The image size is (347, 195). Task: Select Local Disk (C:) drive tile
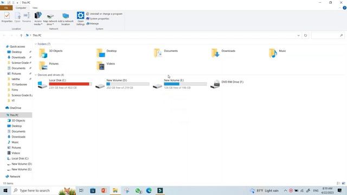pos(65,84)
